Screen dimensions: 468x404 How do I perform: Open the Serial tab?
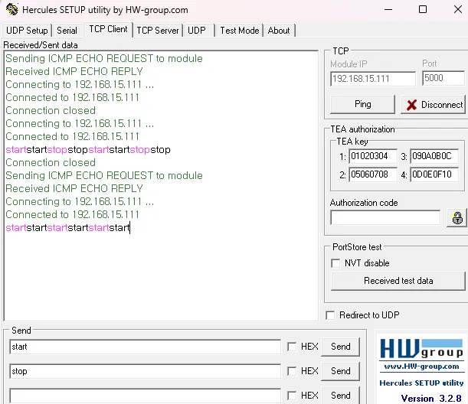click(67, 31)
